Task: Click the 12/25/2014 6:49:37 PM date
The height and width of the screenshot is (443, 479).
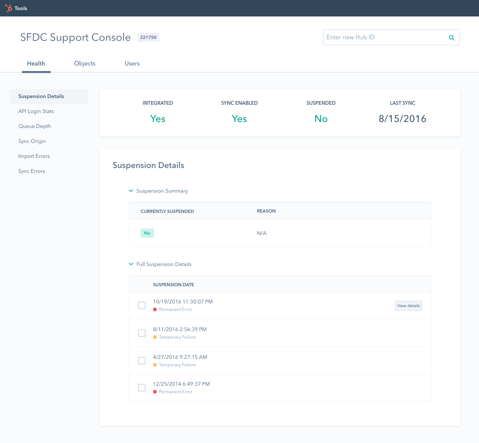Action: (x=181, y=384)
